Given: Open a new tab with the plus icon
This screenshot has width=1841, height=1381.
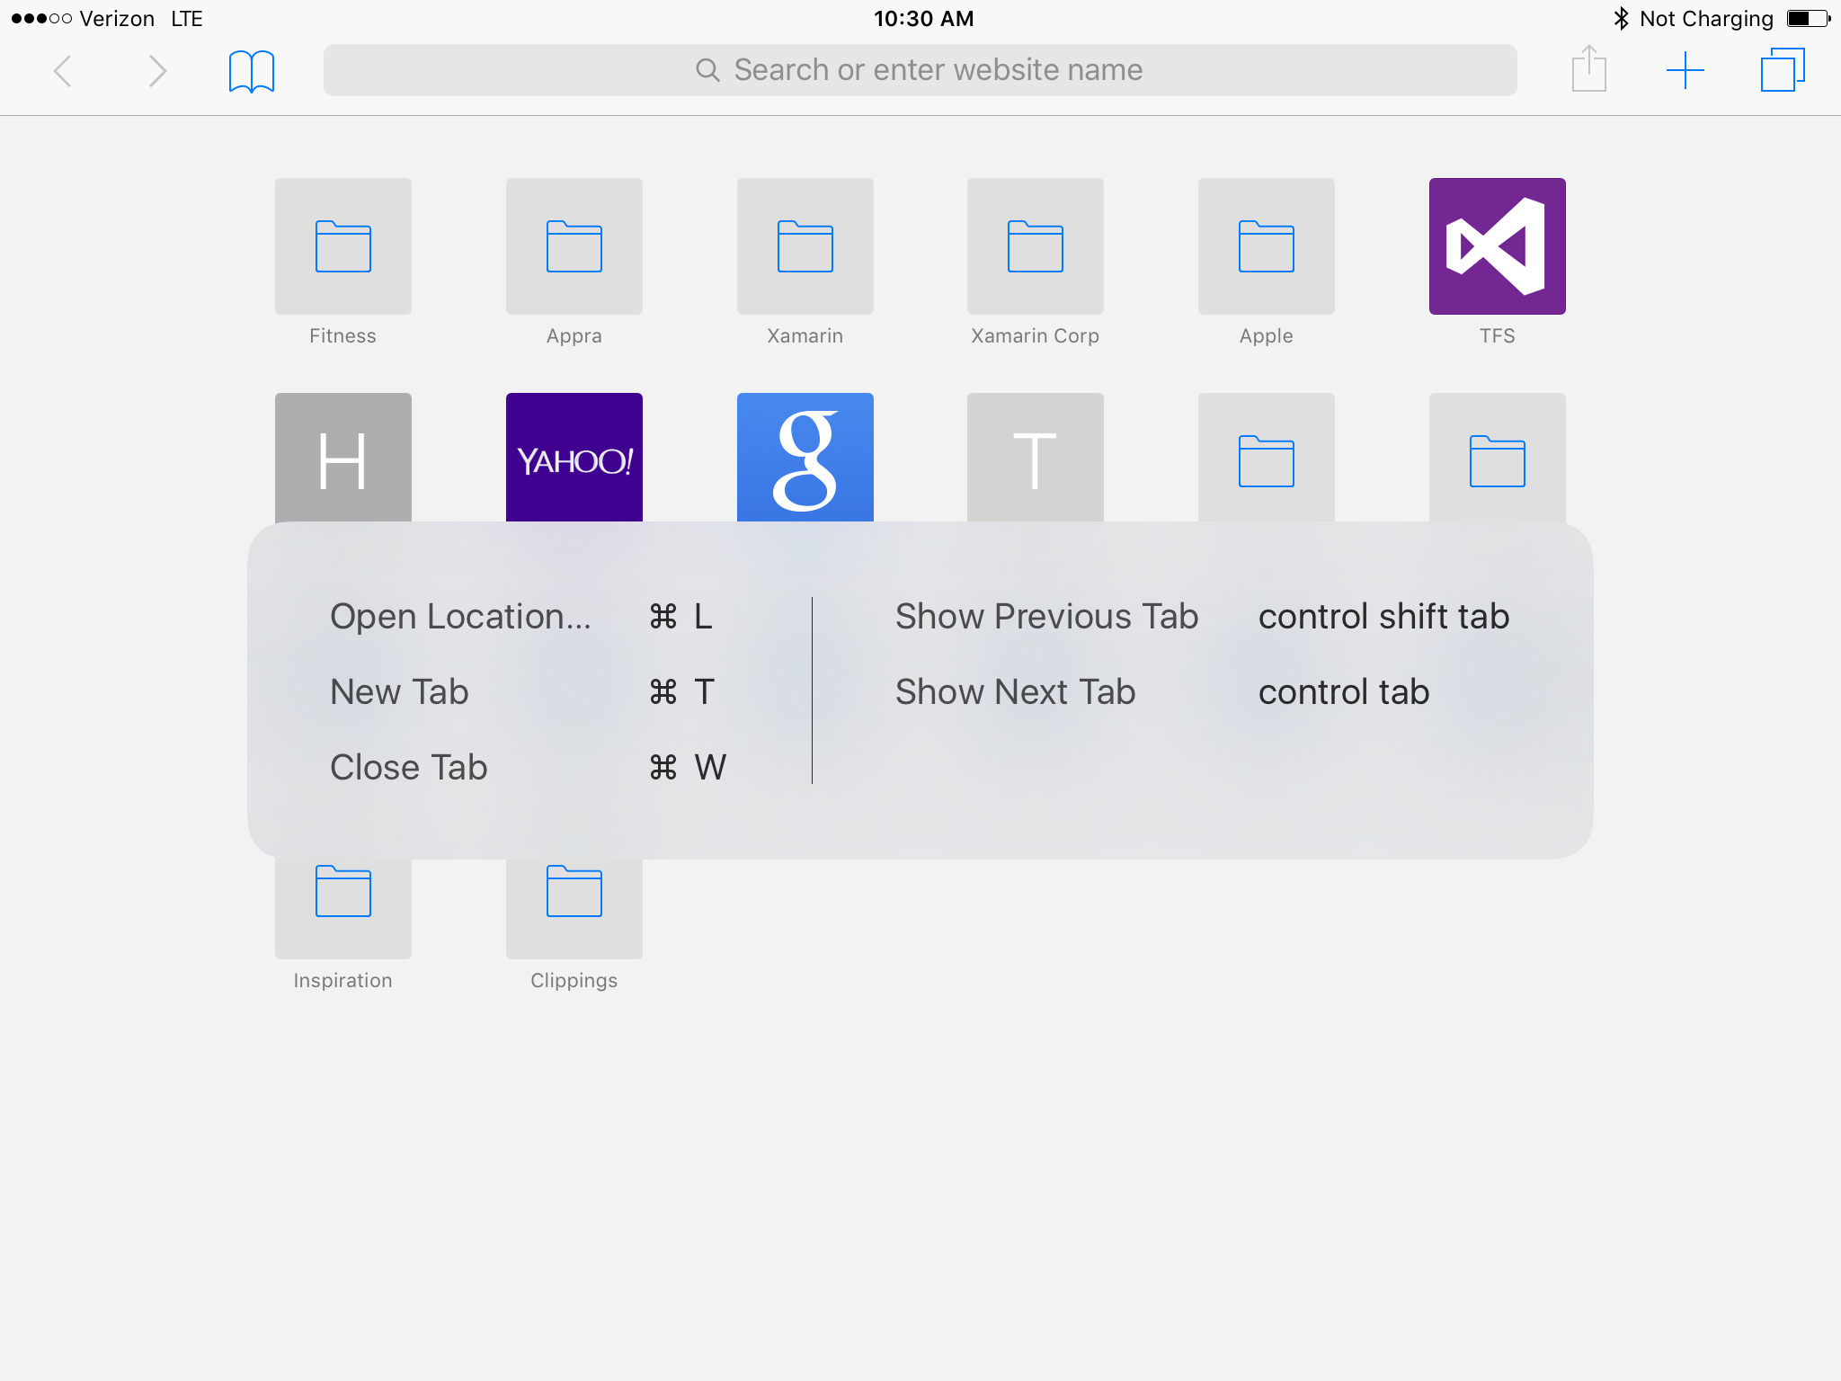Looking at the screenshot, I should pyautogui.click(x=1686, y=69).
